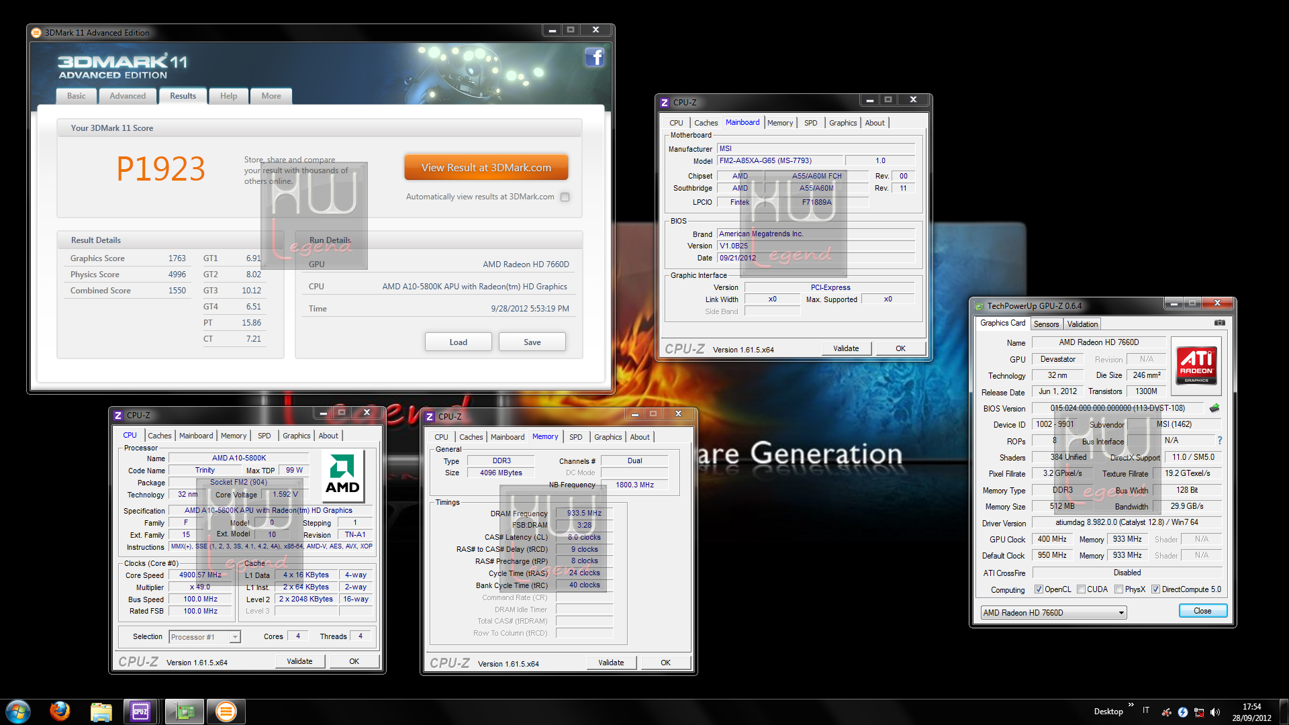Open the More tab in 3DMark
This screenshot has width=1289, height=725.
[271, 96]
